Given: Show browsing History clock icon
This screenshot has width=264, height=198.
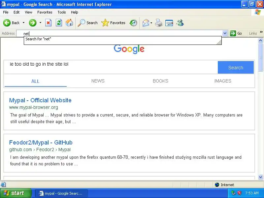Looking at the screenshot, I should coord(133,23).
